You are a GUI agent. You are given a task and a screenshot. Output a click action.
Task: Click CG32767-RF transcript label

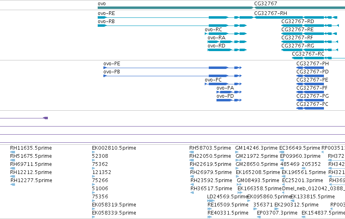(297, 38)
